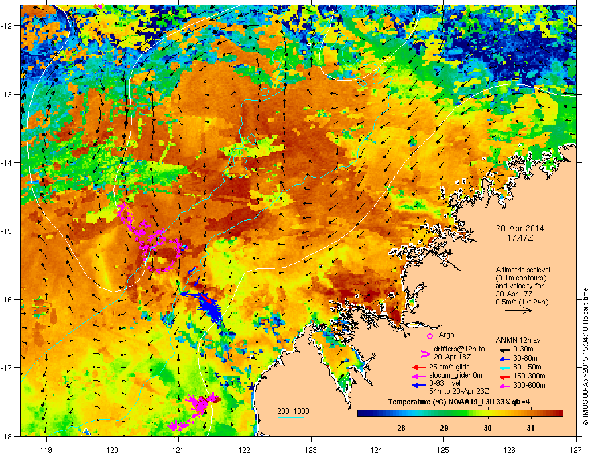Viewport: 590px width, 456px height.
Task: Select the '200 1000m' isobath label
Action: pyautogui.click(x=296, y=411)
